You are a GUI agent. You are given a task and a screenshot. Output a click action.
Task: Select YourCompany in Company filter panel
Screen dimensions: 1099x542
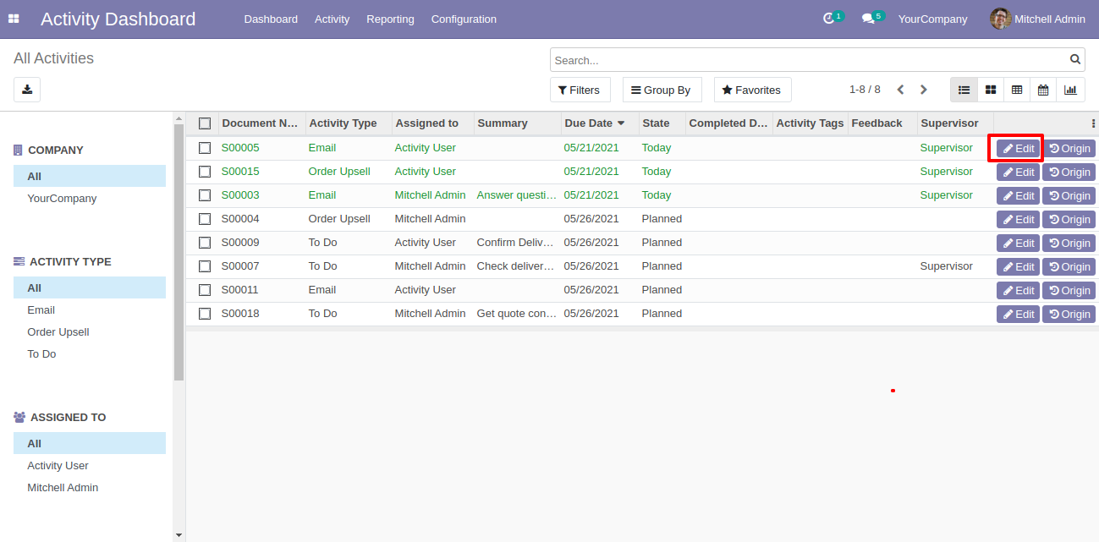click(90, 199)
